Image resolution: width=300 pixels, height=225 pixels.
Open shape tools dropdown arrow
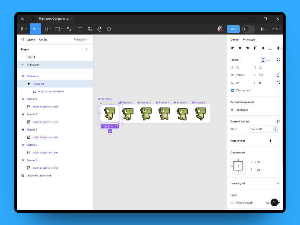[62, 29]
